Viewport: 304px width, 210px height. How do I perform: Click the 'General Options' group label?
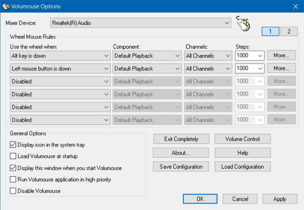[28, 133]
